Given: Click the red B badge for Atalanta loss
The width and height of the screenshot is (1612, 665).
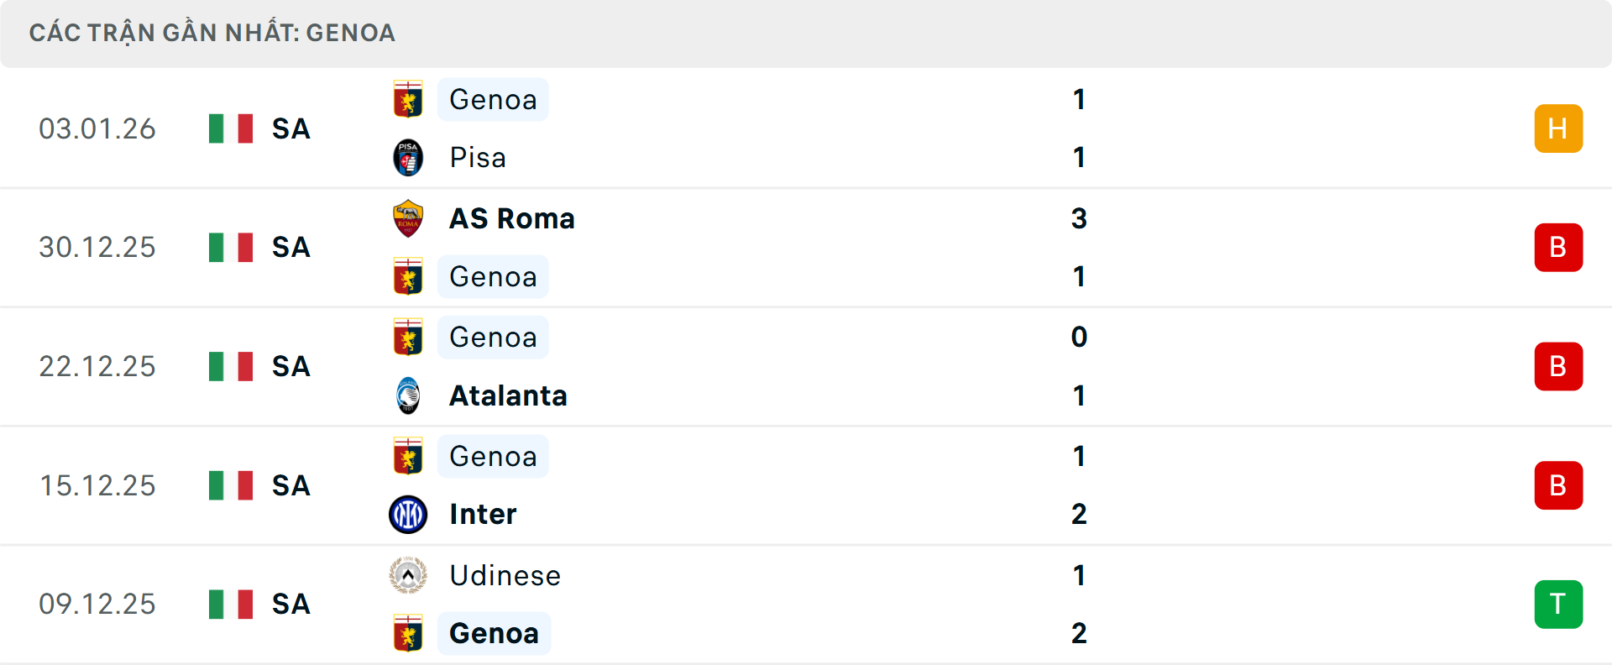Looking at the screenshot, I should [x=1559, y=366].
